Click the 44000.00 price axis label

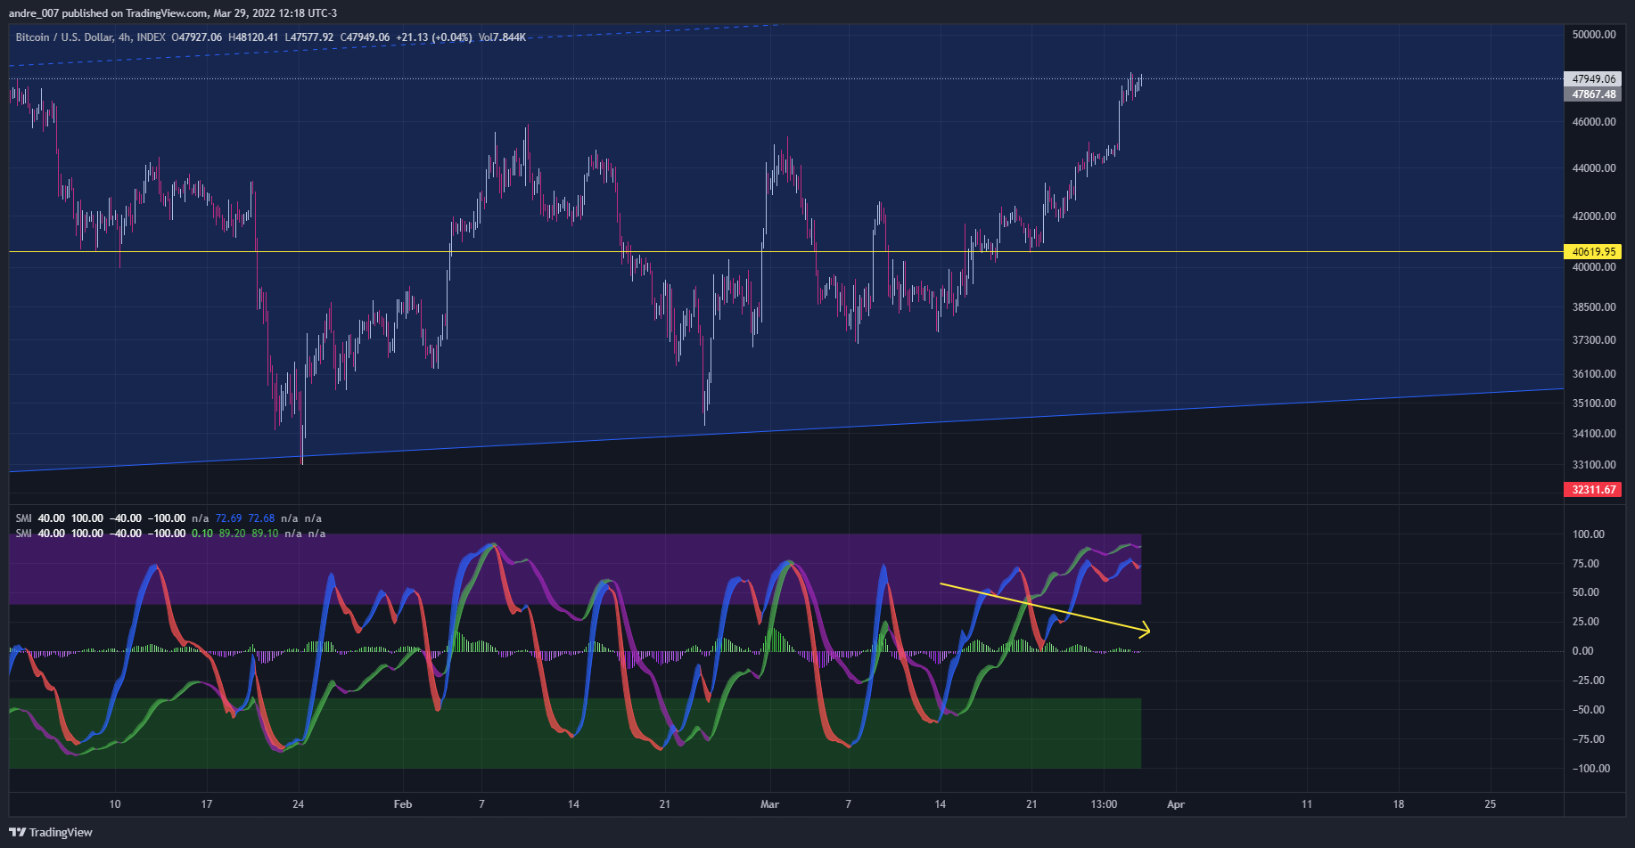[1594, 168]
